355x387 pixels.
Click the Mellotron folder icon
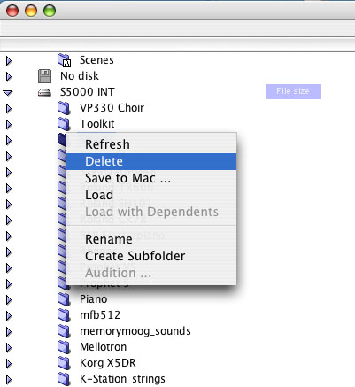click(x=64, y=347)
